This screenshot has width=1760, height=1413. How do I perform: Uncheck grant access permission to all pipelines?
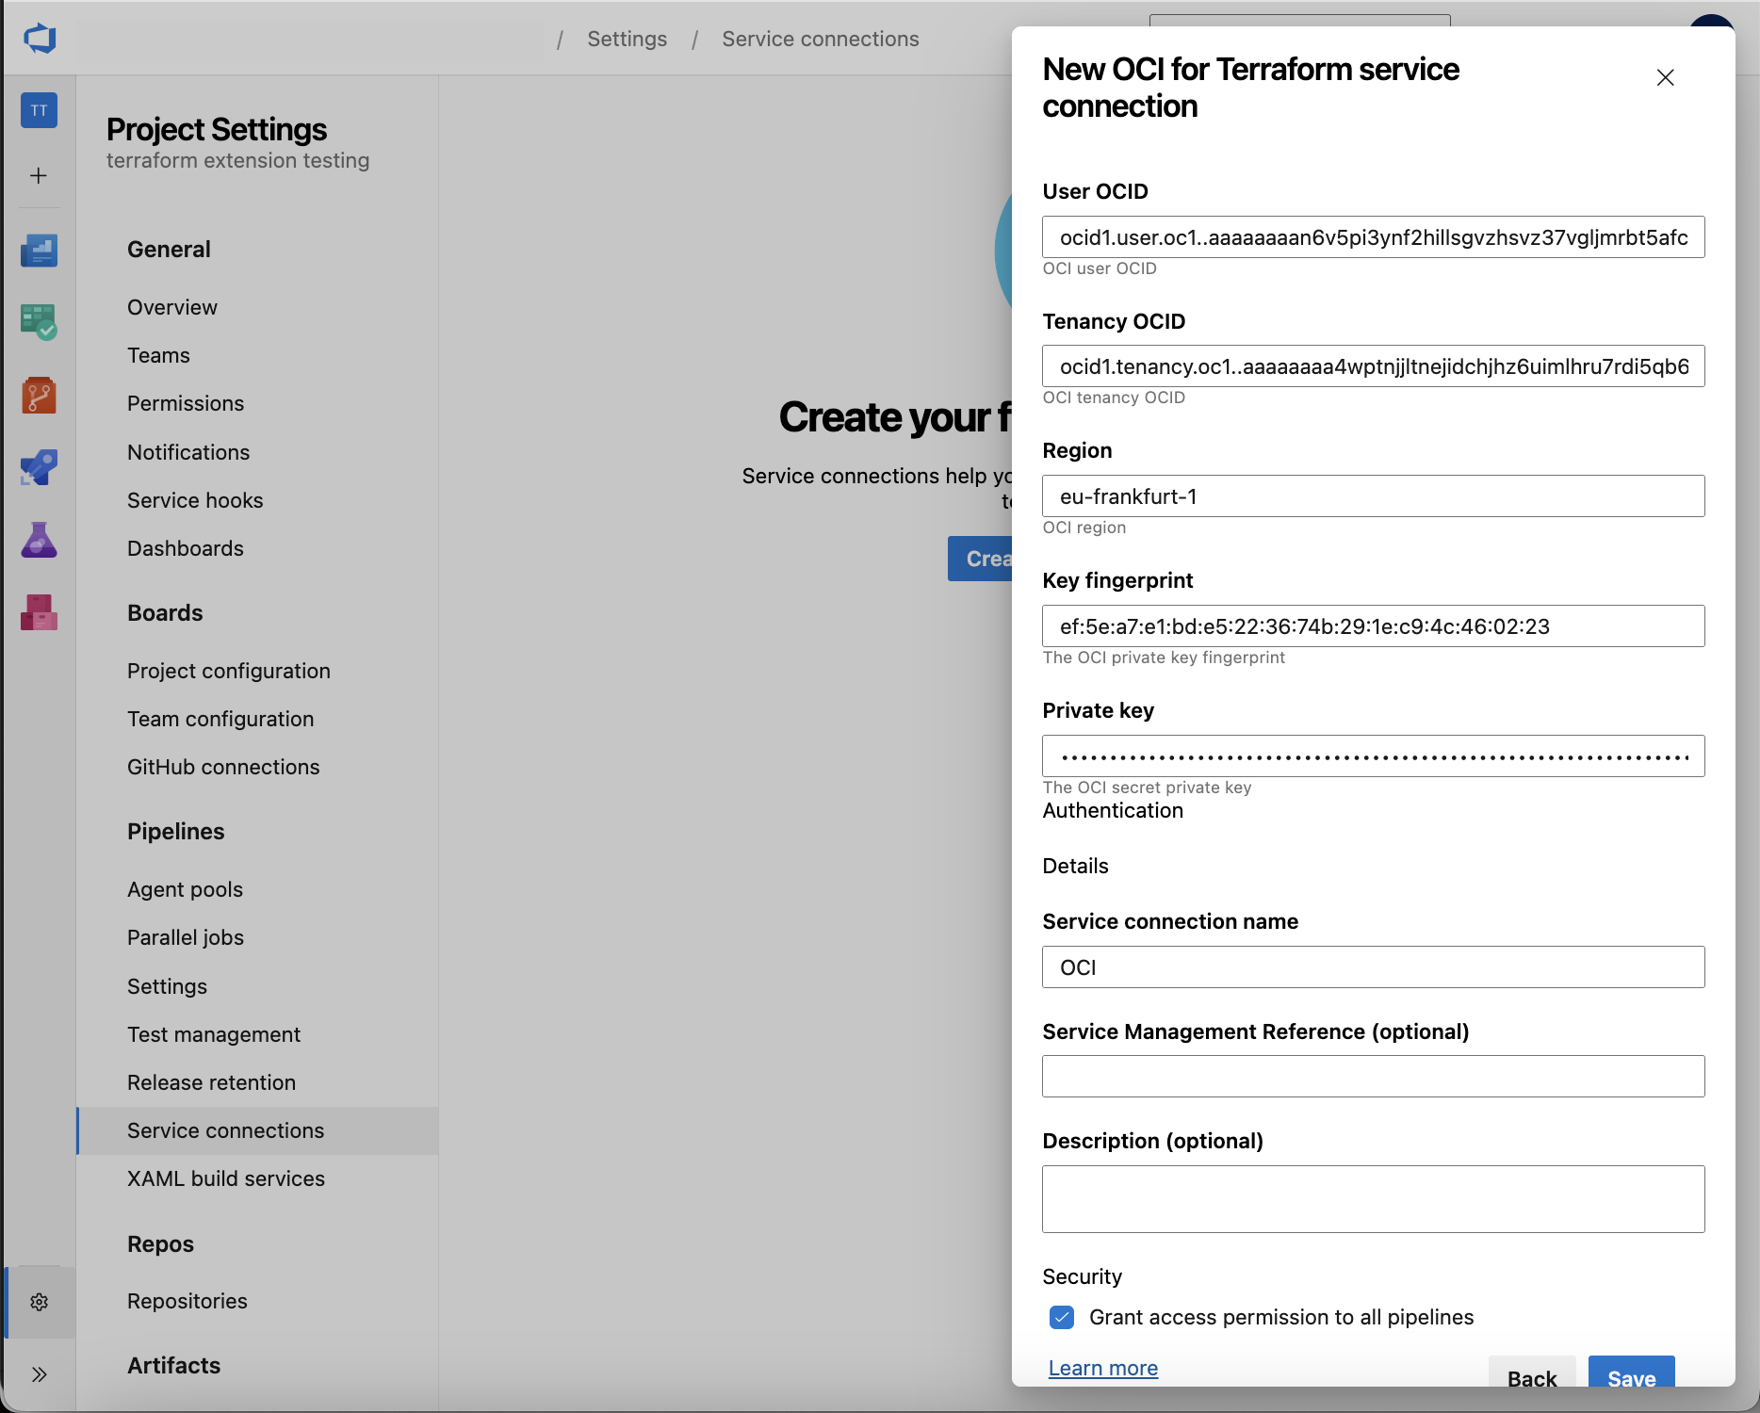tap(1062, 1317)
